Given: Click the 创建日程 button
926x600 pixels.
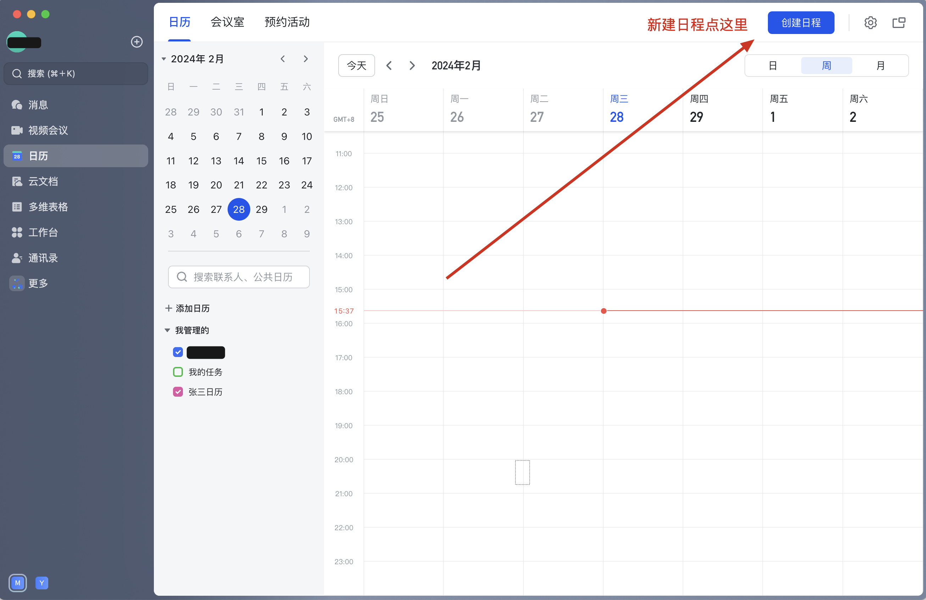Looking at the screenshot, I should [x=801, y=23].
